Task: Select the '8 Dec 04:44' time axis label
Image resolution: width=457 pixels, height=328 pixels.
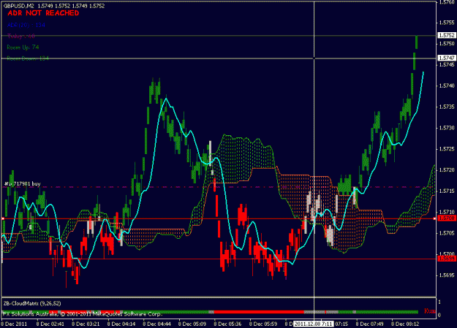Action: (156, 324)
